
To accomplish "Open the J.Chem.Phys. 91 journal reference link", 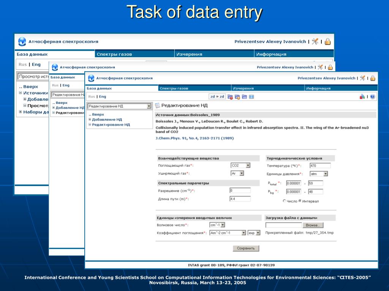I will (x=195, y=138).
